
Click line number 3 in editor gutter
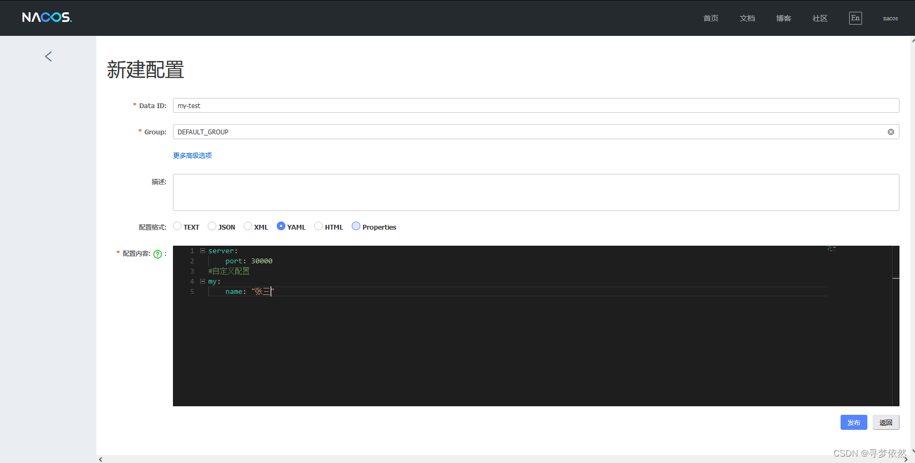coord(192,271)
